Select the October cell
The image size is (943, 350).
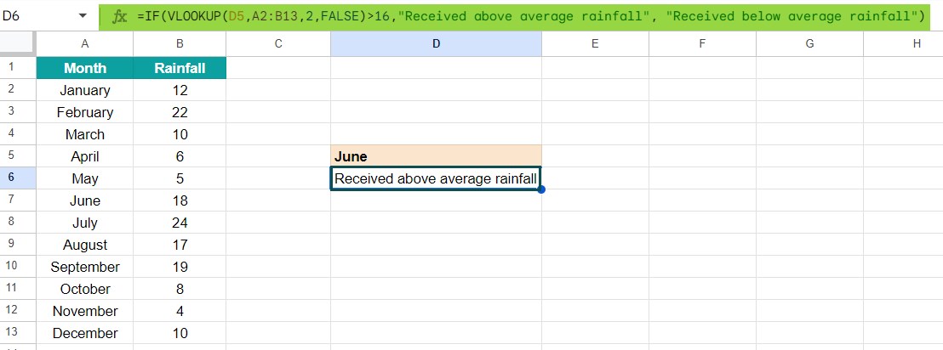(85, 290)
